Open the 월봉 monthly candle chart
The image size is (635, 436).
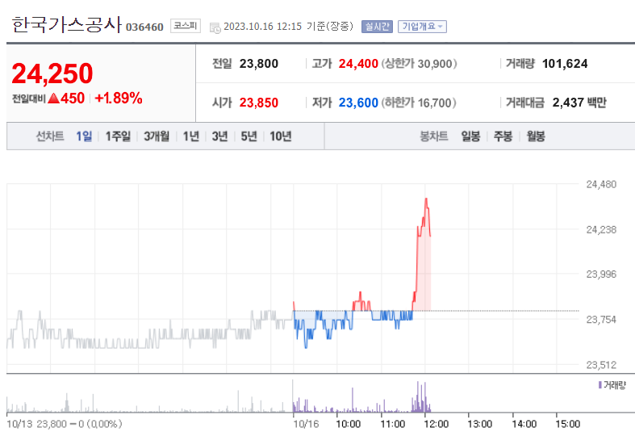point(536,136)
